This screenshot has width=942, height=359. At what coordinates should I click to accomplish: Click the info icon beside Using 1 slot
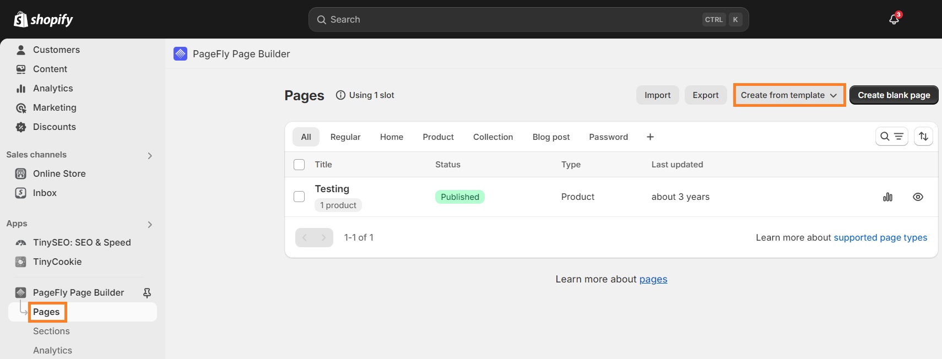coord(340,95)
